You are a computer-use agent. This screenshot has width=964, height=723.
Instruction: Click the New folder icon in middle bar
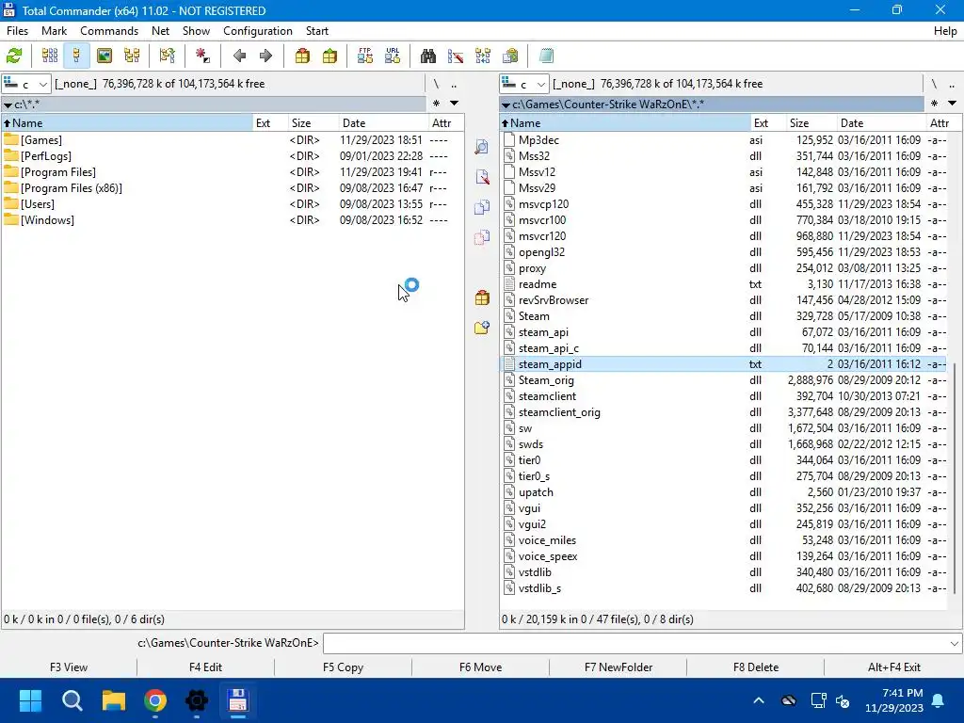tap(482, 328)
